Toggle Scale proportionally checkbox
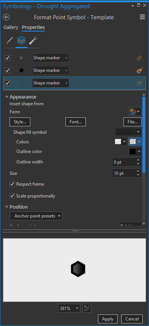Image resolution: width=149 pixels, height=326 pixels. point(12,196)
